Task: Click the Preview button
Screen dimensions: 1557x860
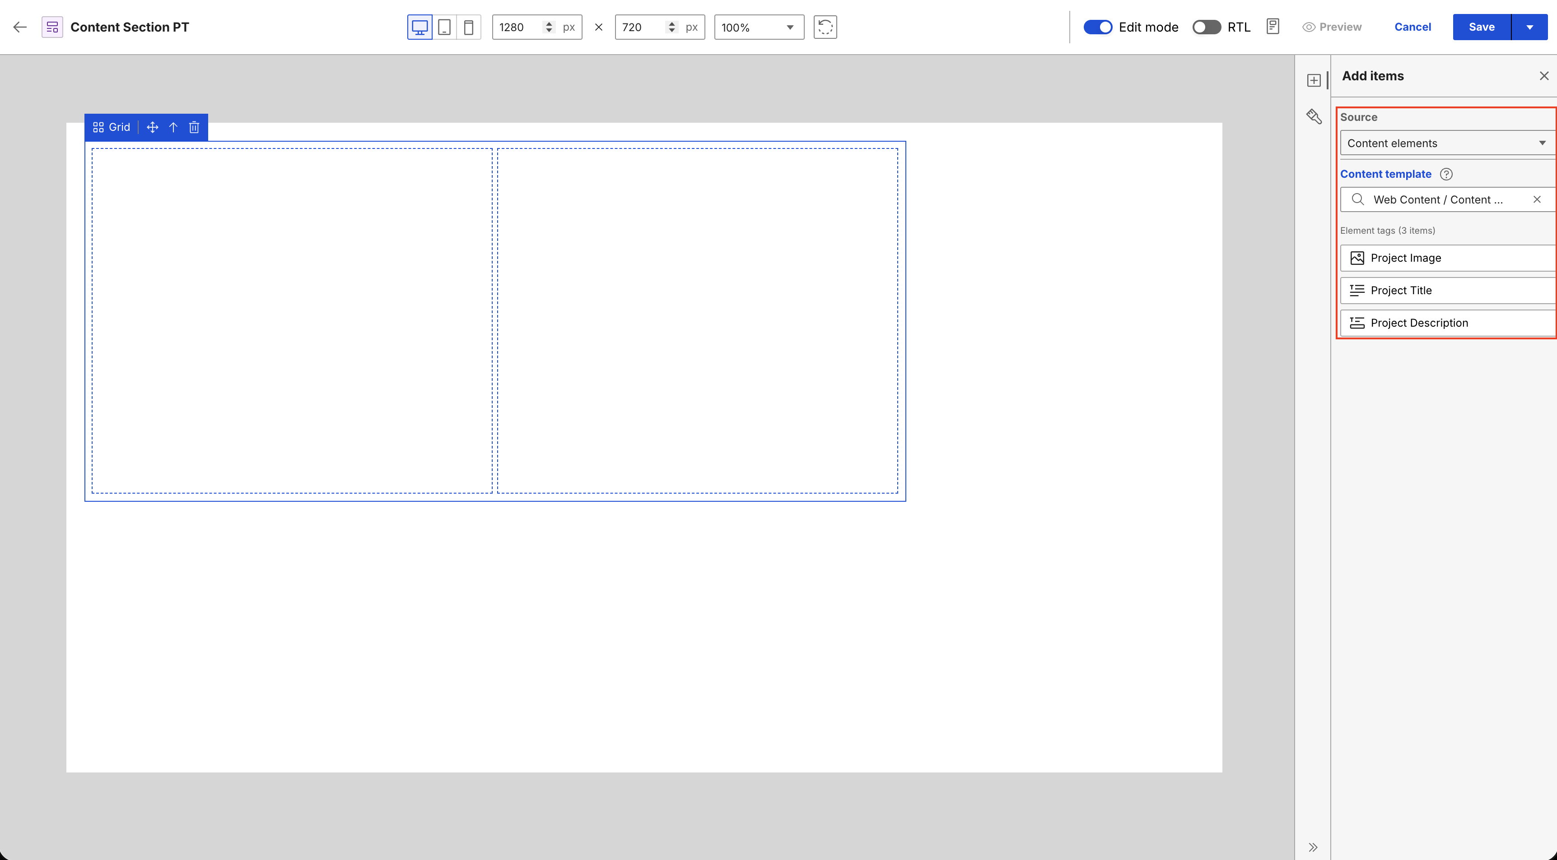Action: coord(1332,27)
